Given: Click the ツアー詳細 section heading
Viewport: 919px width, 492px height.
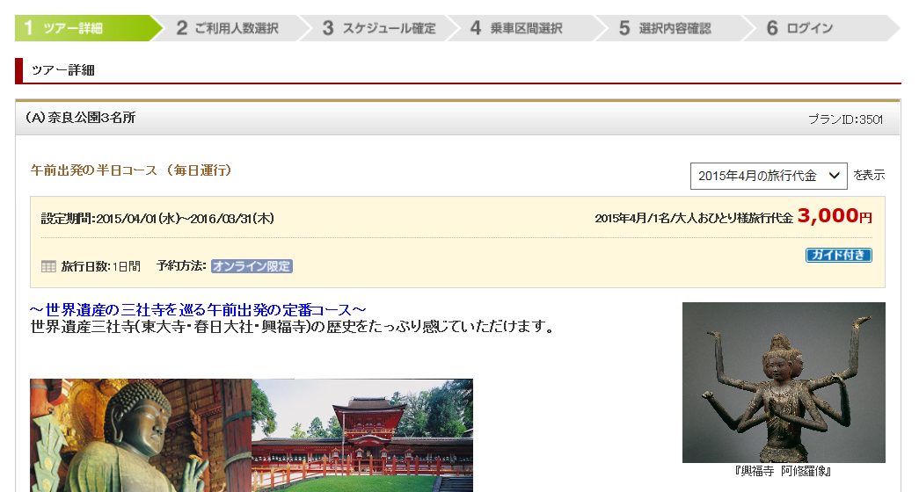Looking at the screenshot, I should [62, 70].
